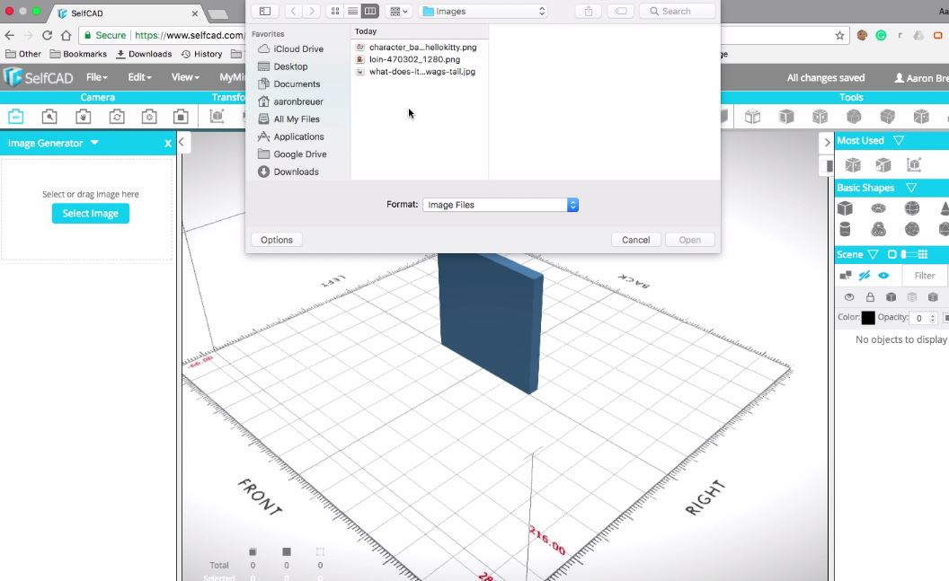Toggle the grey eye icon in Scene row
This screenshot has height=581, width=949.
pyautogui.click(x=849, y=297)
